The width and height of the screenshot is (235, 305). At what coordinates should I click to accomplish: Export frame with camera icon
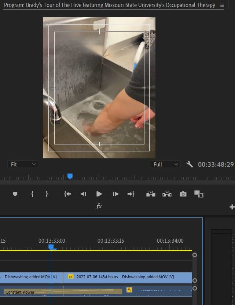coord(183,194)
